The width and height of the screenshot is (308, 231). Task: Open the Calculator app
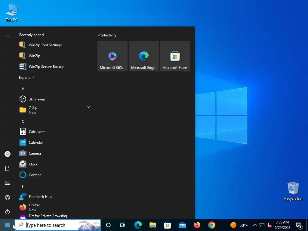pyautogui.click(x=55, y=132)
